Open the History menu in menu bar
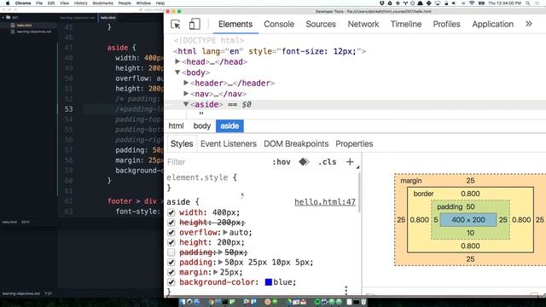 [80, 3]
